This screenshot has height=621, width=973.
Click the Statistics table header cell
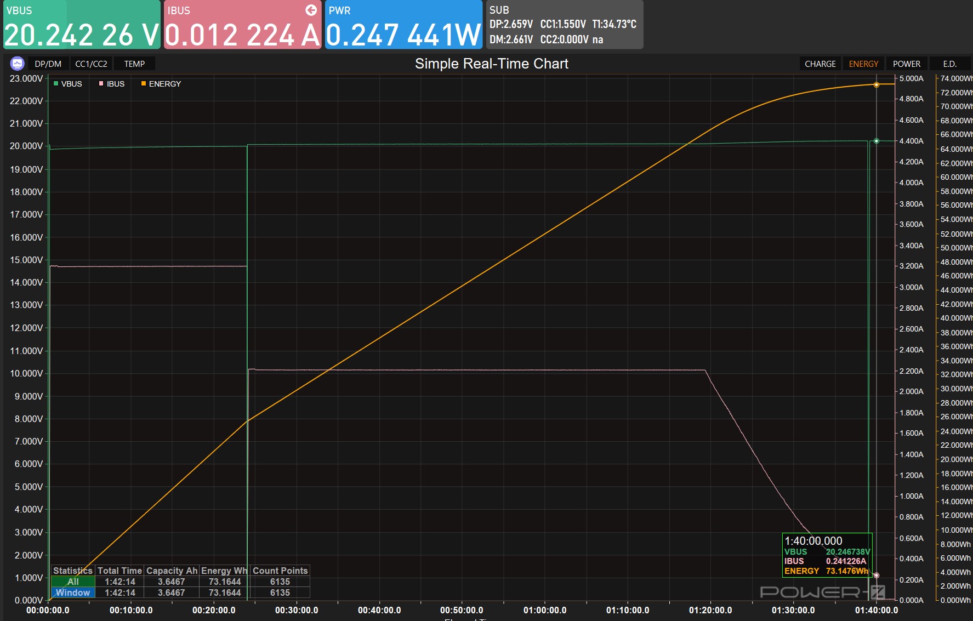(x=73, y=571)
